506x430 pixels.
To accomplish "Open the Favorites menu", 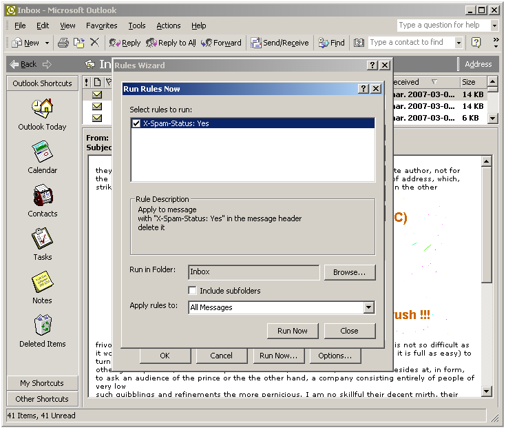I will pyautogui.click(x=102, y=25).
